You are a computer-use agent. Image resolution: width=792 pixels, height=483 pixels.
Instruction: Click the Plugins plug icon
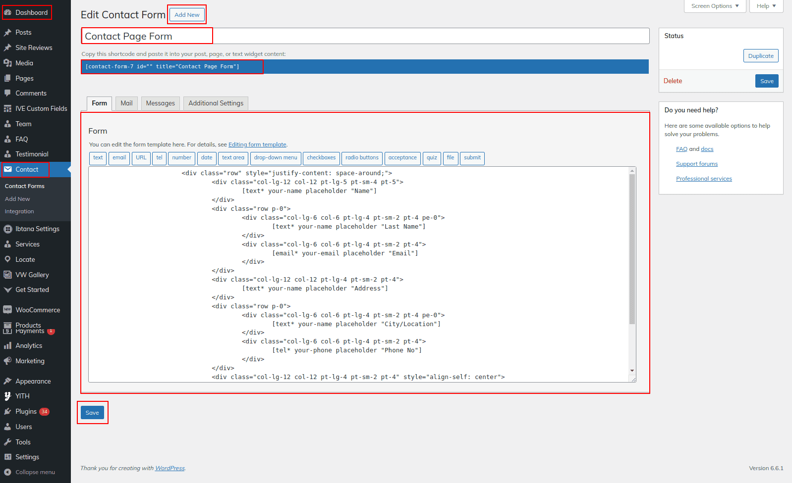[8, 412]
